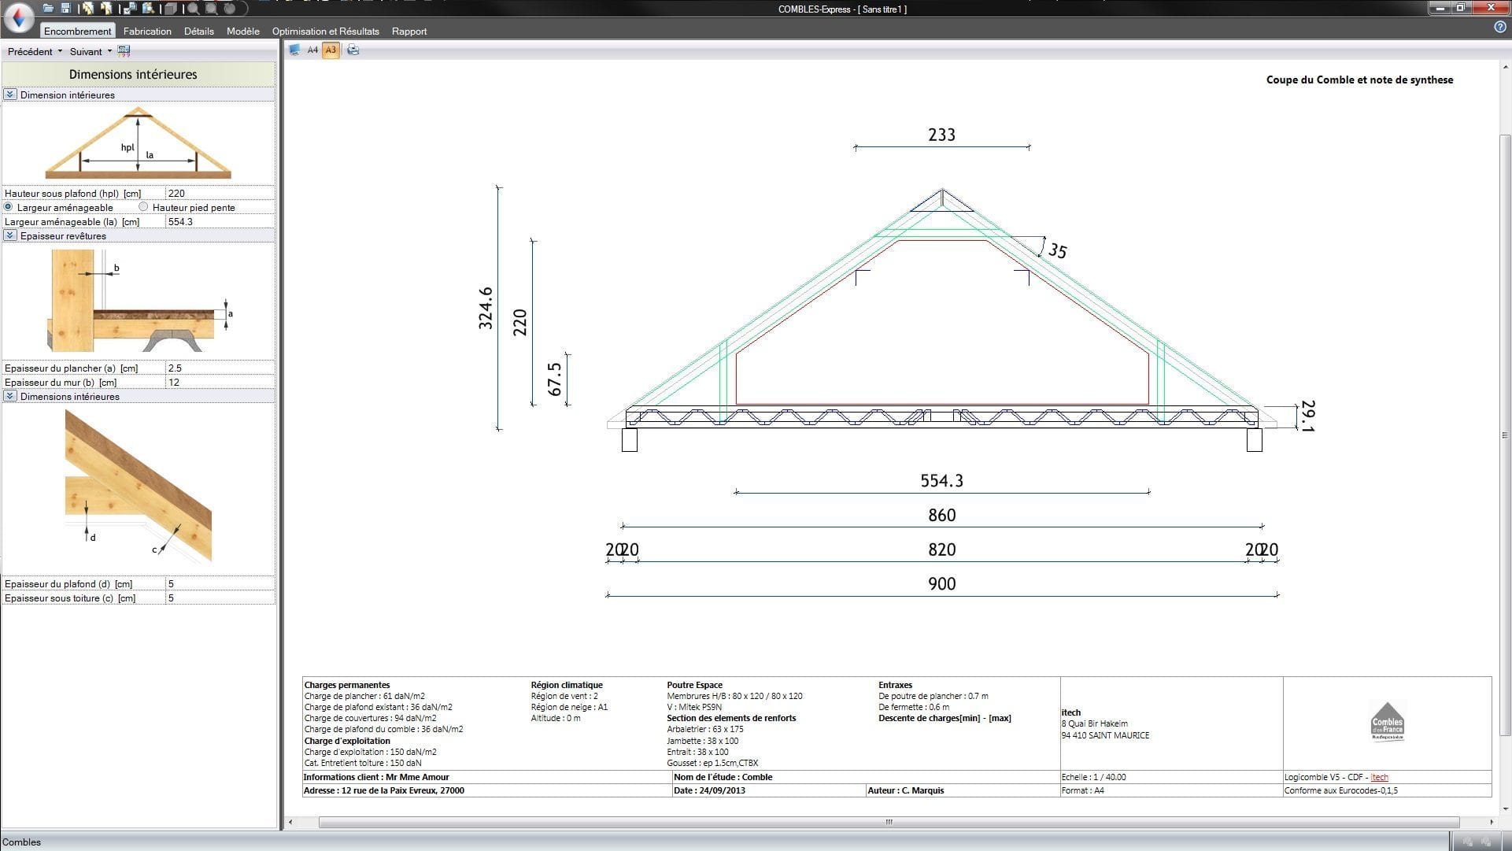The image size is (1512, 851).
Task: Click the 3D cube view icon
Action: [x=170, y=9]
